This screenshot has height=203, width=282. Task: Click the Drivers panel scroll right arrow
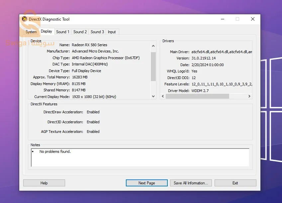pyautogui.click(x=249, y=96)
